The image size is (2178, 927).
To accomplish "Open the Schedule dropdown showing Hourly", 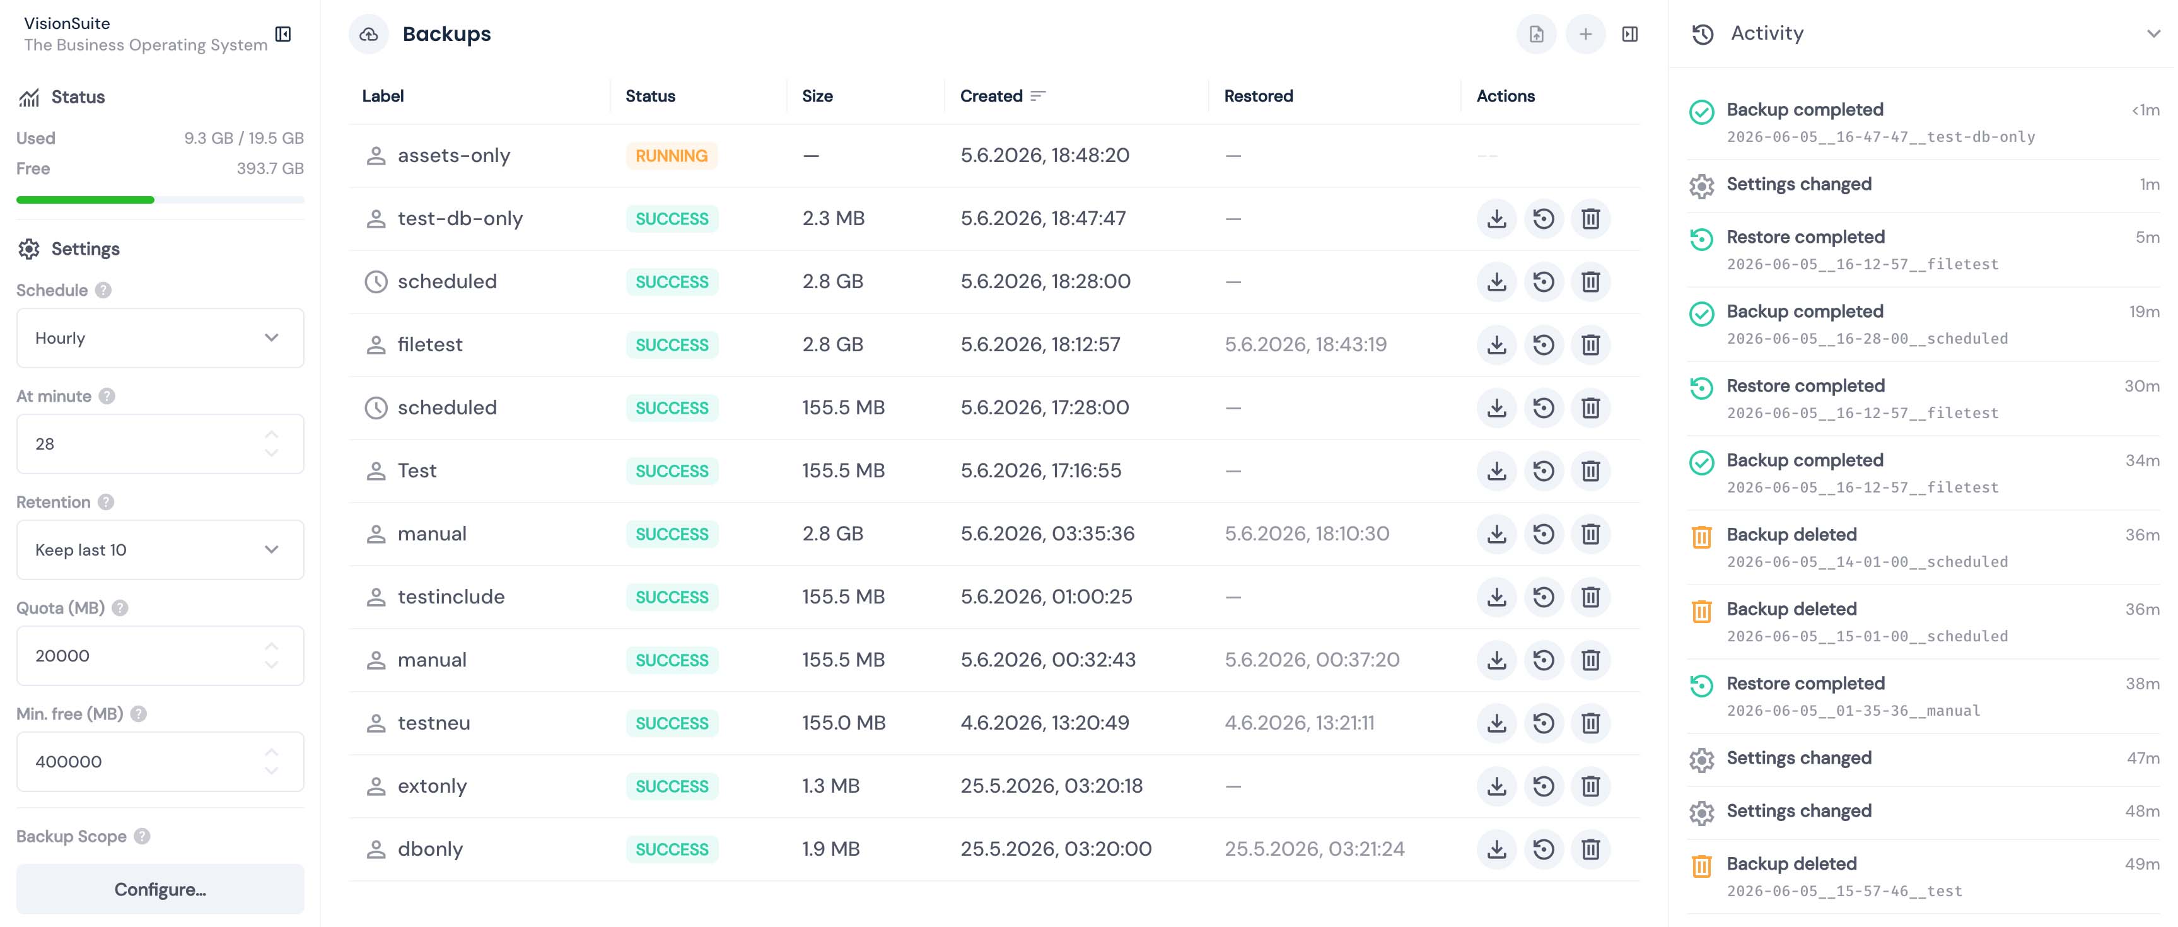I will click(160, 337).
